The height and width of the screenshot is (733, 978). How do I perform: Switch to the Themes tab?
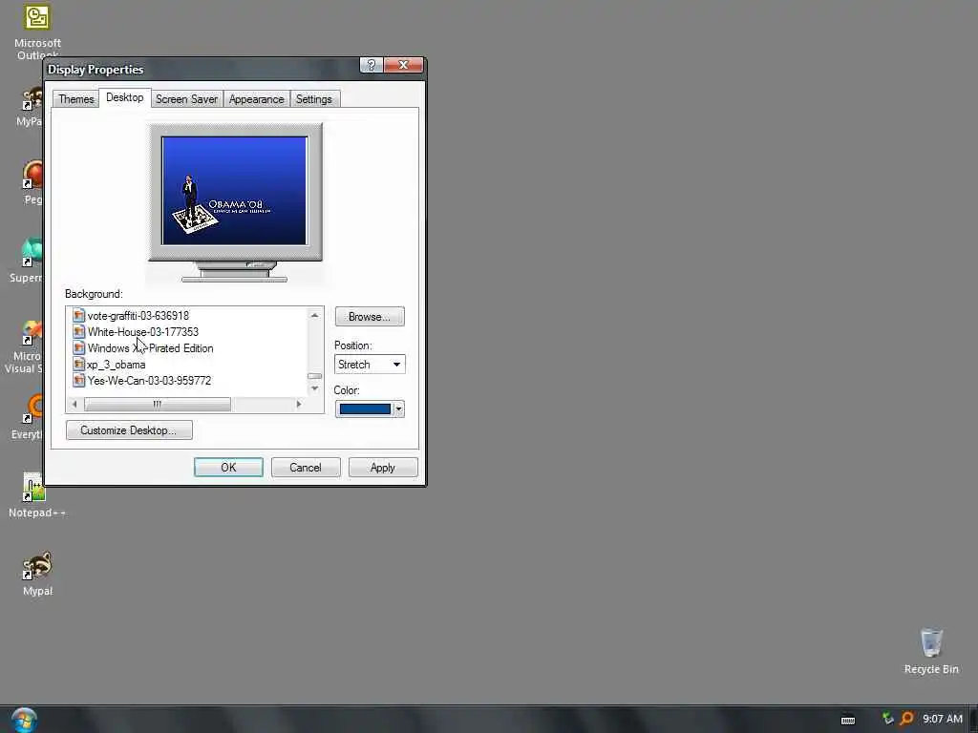pos(76,99)
